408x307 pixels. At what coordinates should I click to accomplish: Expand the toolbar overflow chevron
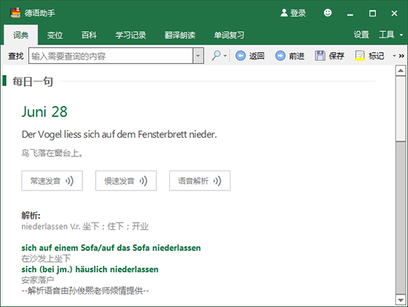tap(401, 56)
